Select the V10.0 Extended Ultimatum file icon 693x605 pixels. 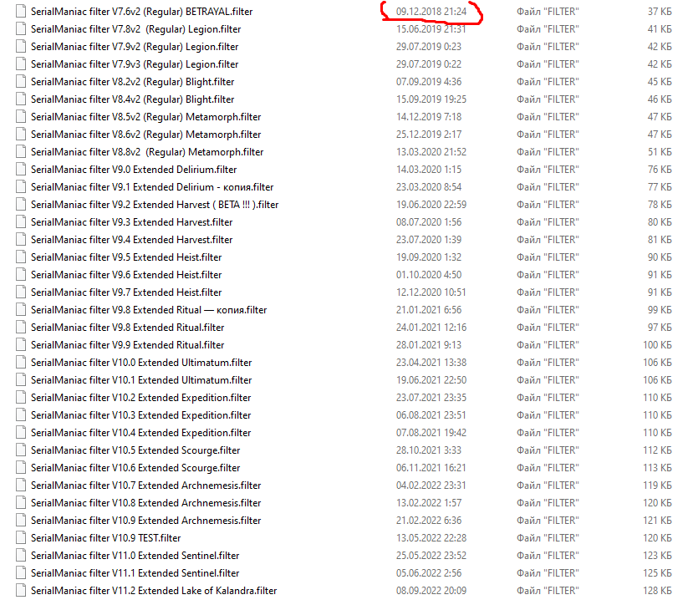[22, 363]
